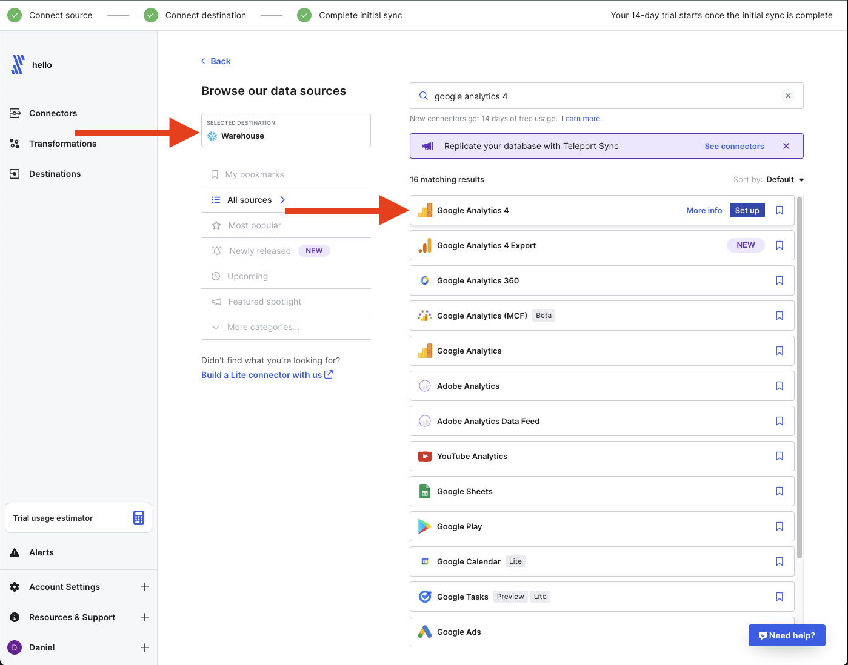Image resolution: width=848 pixels, height=665 pixels.
Task: Bookmark Google Sheets connector
Action: (x=780, y=491)
